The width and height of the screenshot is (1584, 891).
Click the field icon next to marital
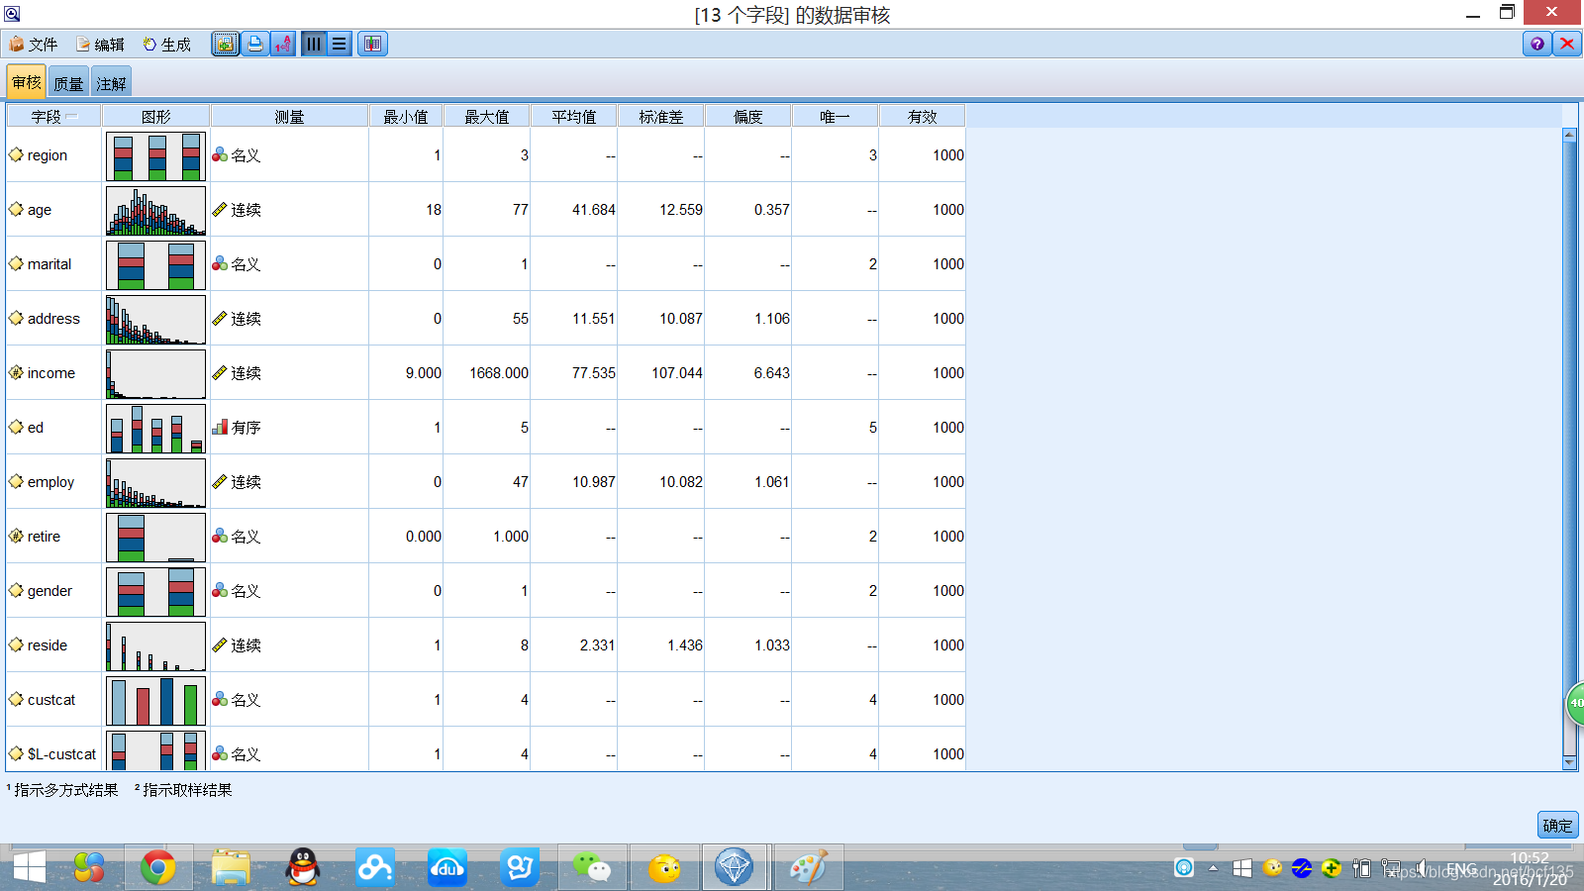click(x=16, y=264)
